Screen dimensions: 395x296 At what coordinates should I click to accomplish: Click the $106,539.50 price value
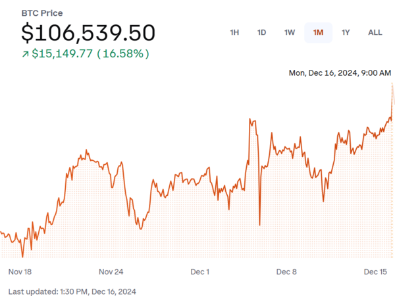[x=88, y=33]
